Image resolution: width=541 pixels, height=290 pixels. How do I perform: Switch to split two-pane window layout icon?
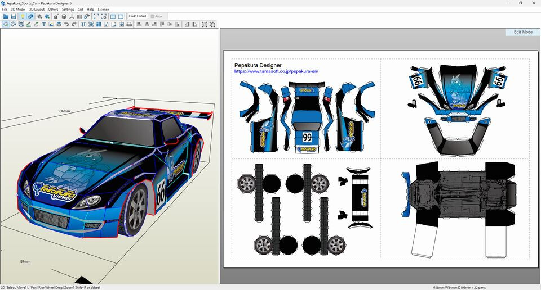click(x=113, y=16)
